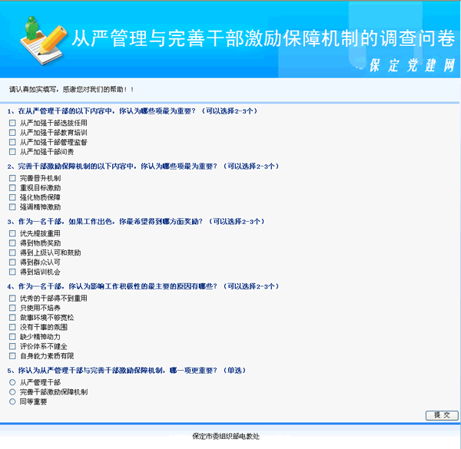
Task: Click the survey pencil and notepad logo
Action: pyautogui.click(x=44, y=41)
